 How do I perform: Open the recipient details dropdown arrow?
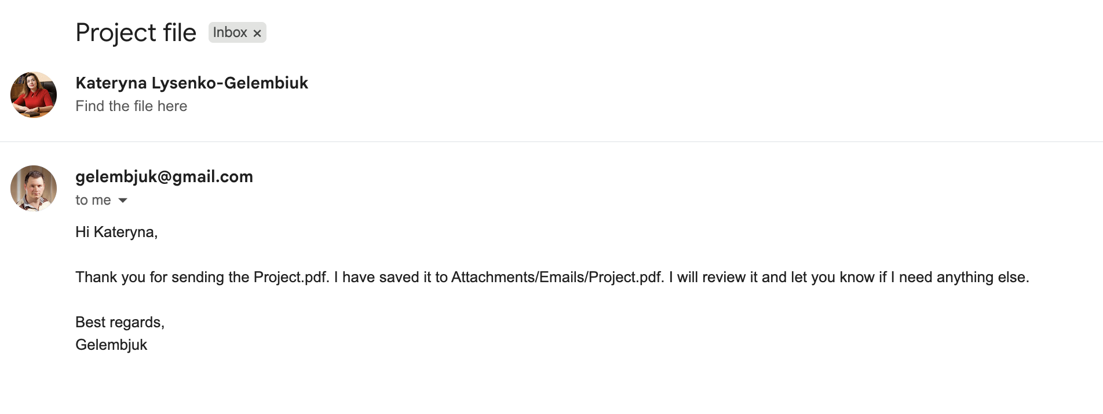(123, 201)
